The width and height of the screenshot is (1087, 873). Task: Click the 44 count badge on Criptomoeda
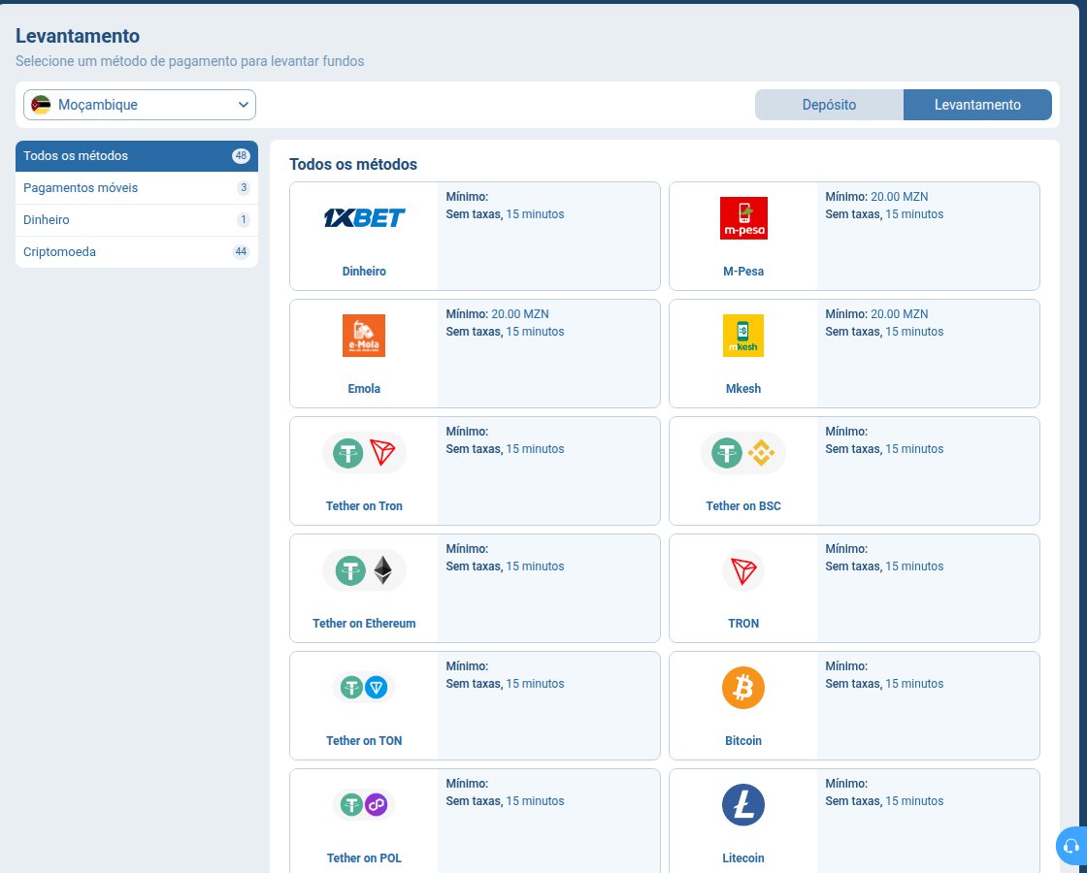[x=241, y=251]
